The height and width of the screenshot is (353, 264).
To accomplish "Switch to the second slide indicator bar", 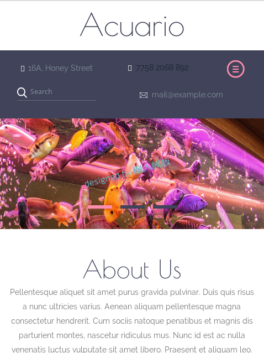I will (x=133, y=207).
